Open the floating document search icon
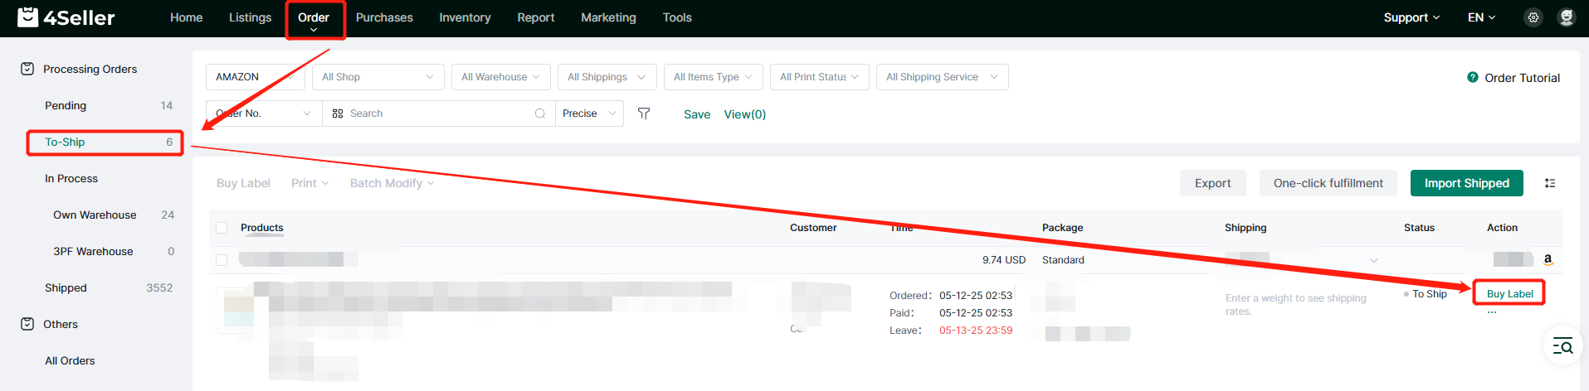 (1562, 346)
